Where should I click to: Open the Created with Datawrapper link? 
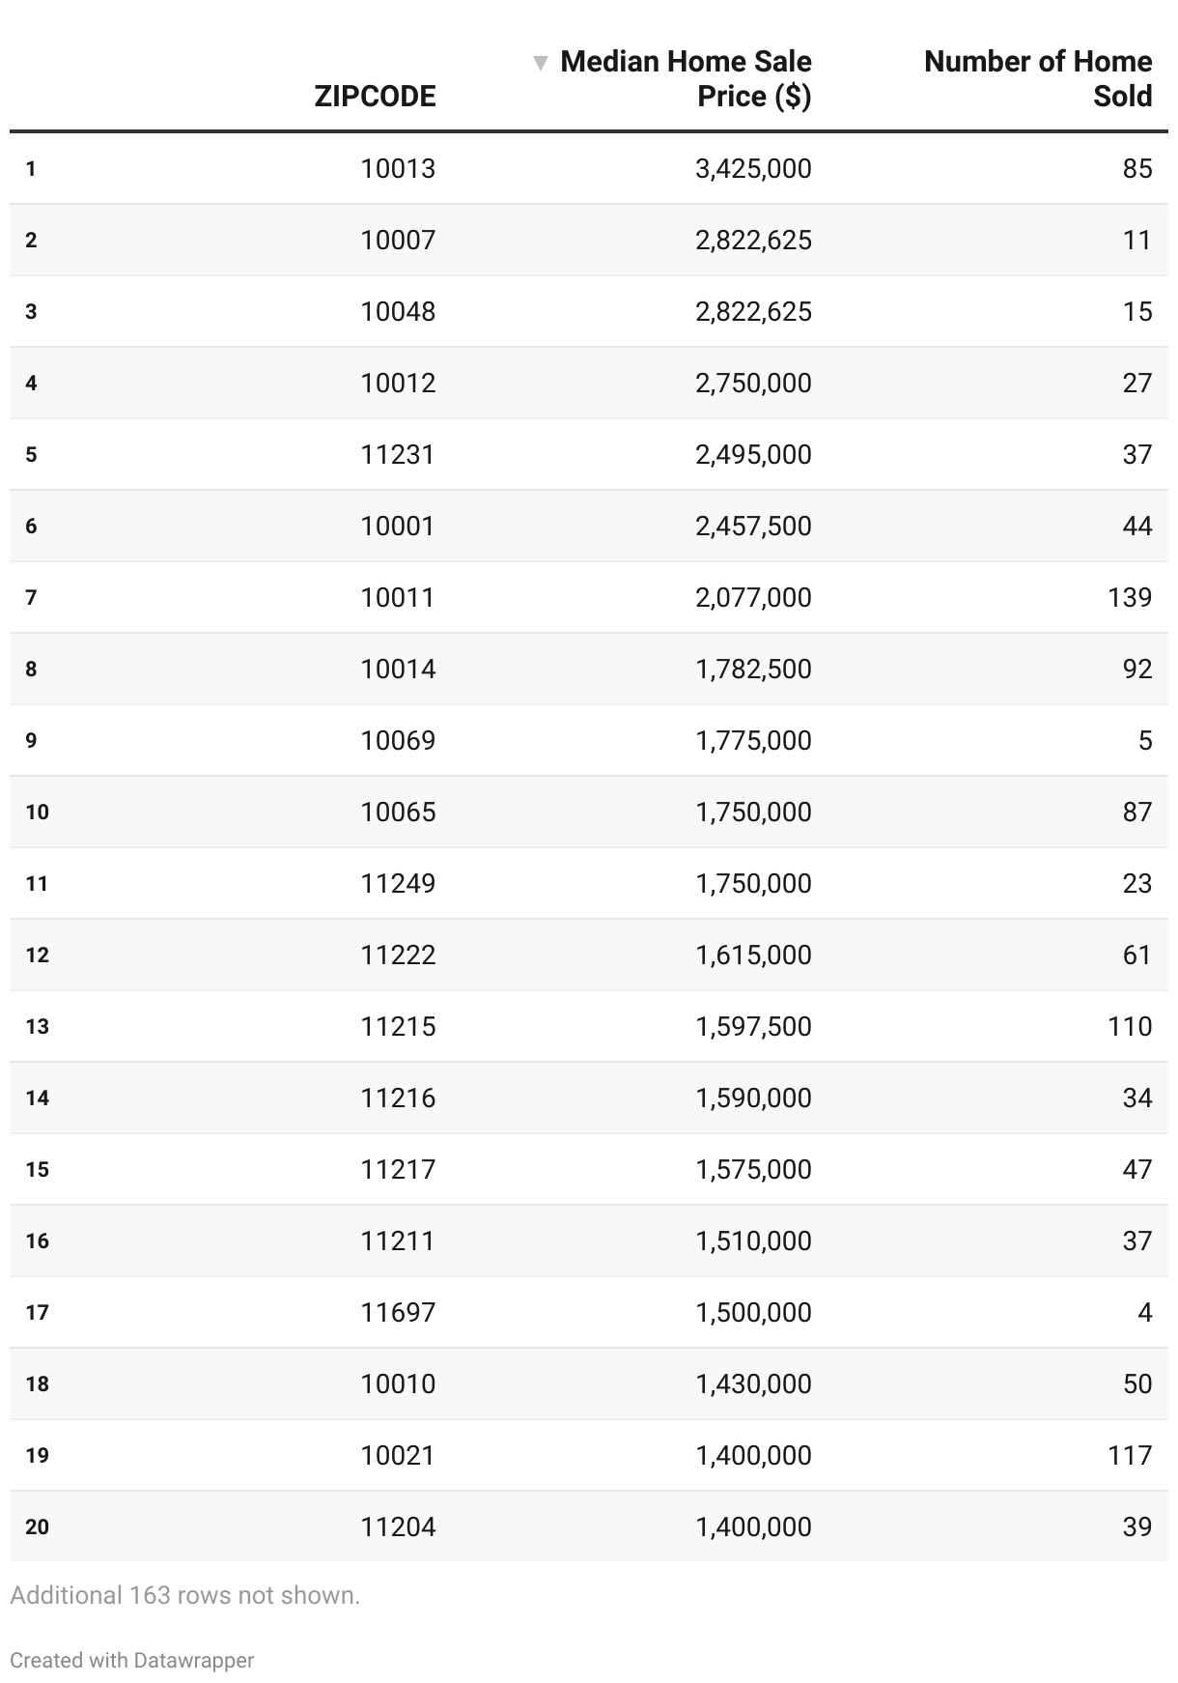click(x=132, y=1660)
